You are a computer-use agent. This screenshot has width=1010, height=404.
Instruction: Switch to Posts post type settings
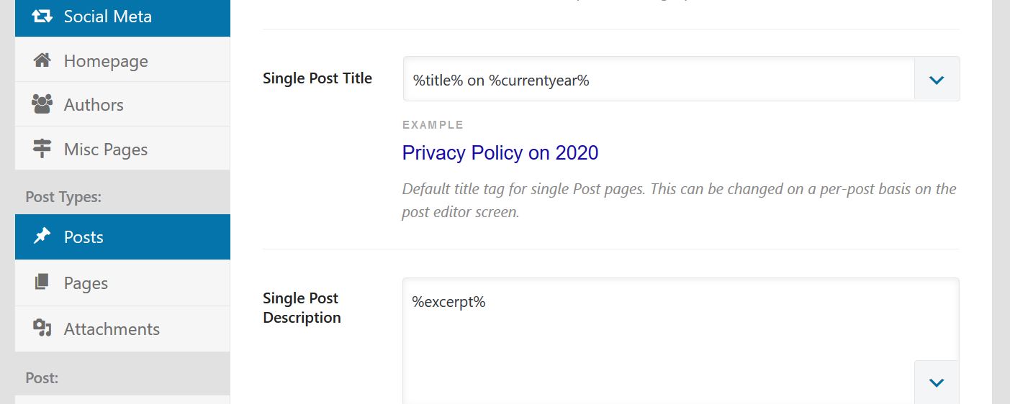pos(122,237)
